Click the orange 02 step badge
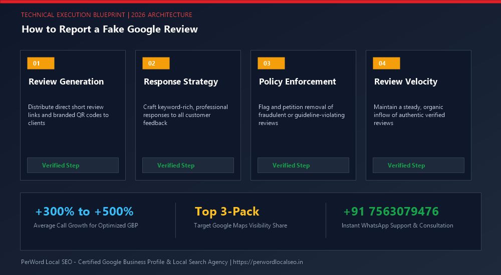 click(x=156, y=63)
